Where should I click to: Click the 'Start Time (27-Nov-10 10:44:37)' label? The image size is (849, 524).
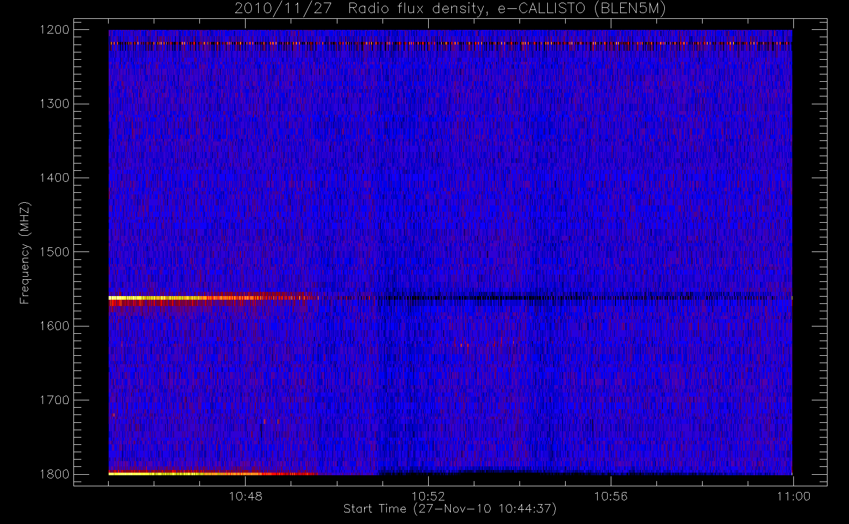point(450,509)
